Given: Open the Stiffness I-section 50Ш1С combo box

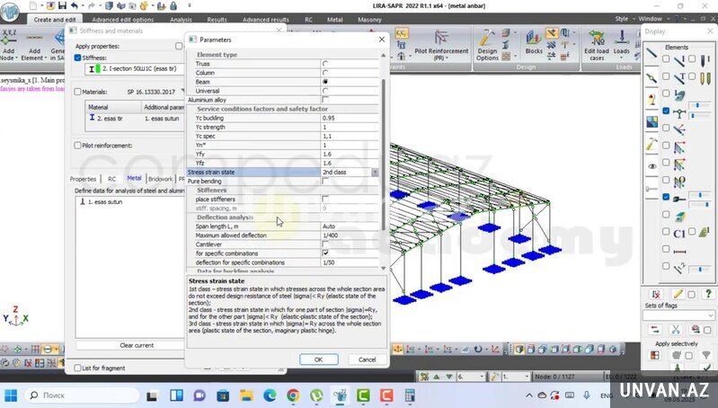Looking at the screenshot, I should 134,68.
